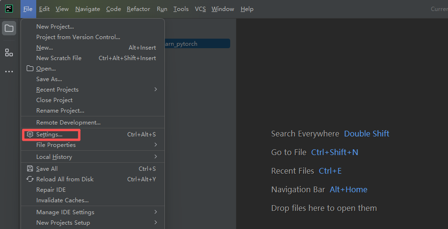The image size is (448, 229).
Task: Expand the Local History submenu arrow
Action: click(x=155, y=156)
